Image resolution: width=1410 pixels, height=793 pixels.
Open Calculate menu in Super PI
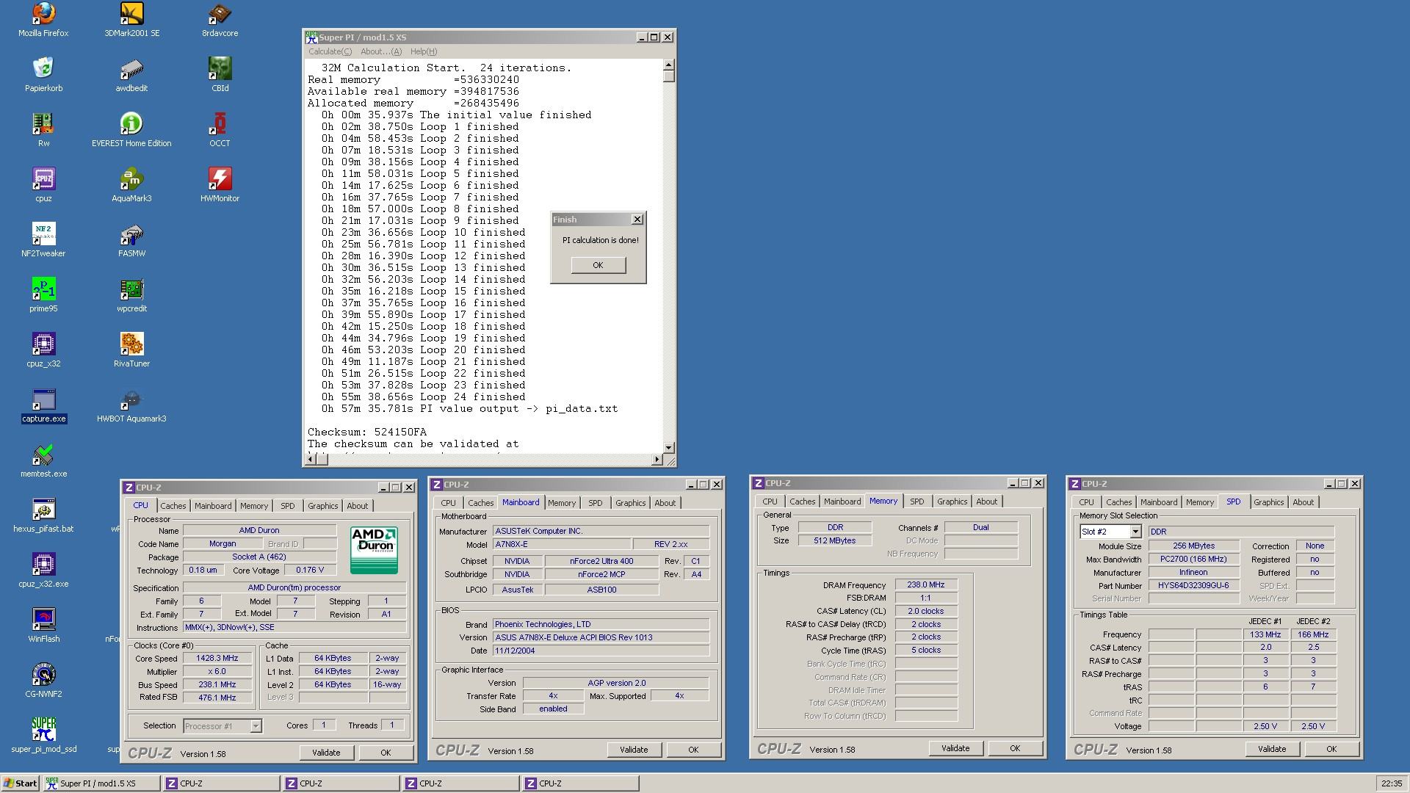(x=330, y=51)
